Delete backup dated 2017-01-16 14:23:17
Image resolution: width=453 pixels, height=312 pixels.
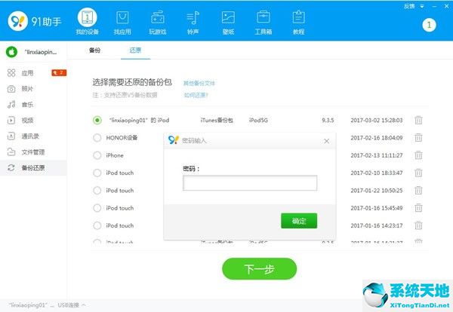[418, 225]
